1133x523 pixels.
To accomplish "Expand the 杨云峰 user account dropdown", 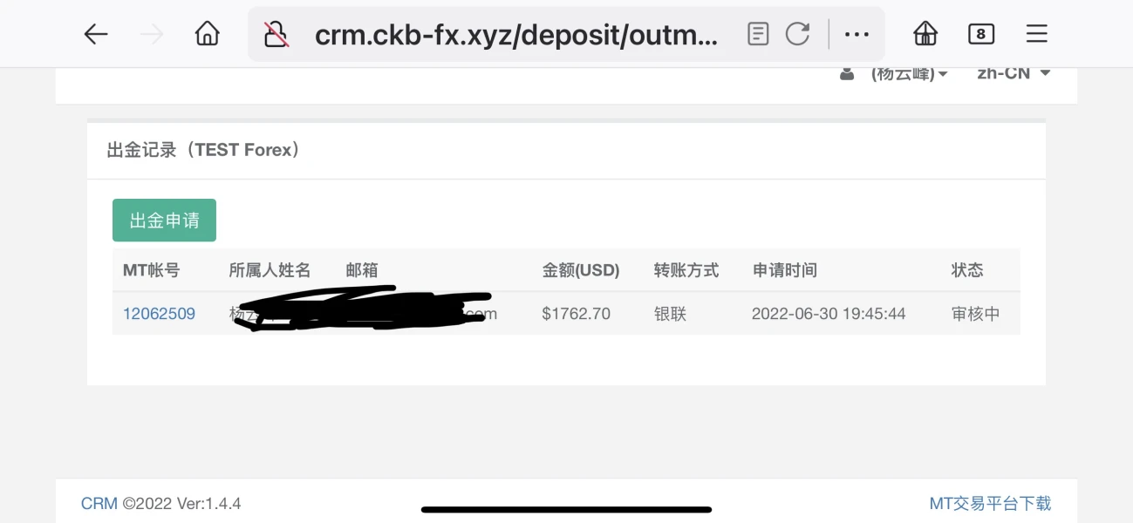I will pyautogui.click(x=895, y=73).
